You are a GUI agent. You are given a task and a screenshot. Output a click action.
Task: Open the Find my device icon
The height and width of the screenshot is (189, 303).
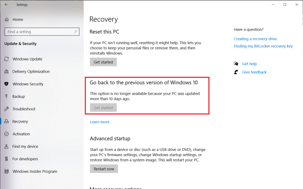[7, 147]
